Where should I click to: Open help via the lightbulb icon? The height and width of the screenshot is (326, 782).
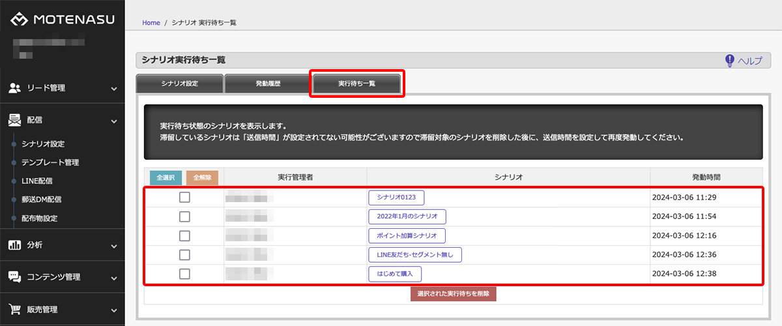pyautogui.click(x=730, y=61)
